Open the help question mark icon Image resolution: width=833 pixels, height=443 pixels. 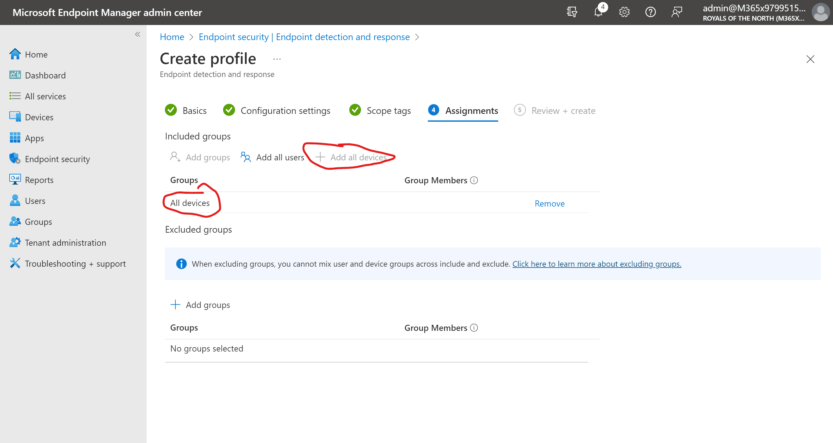point(650,12)
